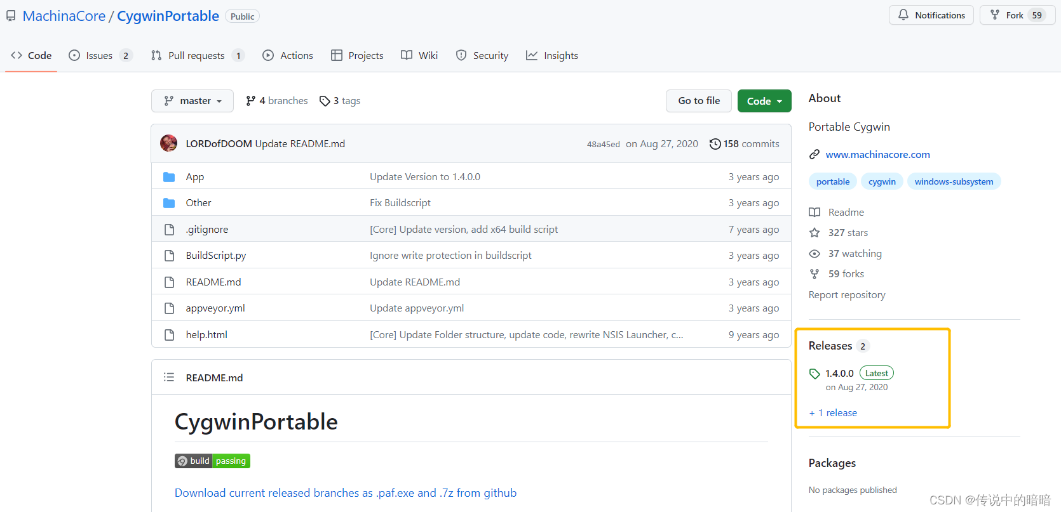Click the repository book icon beside MachinaCore
The width and height of the screenshot is (1061, 512).
pyautogui.click(x=11, y=16)
